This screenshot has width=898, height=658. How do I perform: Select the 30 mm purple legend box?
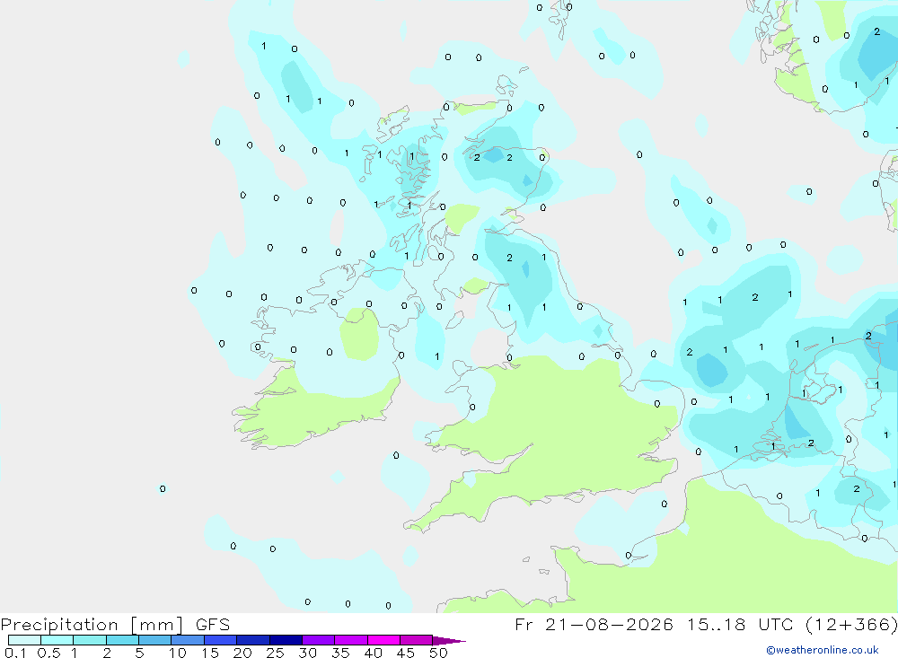click(318, 640)
